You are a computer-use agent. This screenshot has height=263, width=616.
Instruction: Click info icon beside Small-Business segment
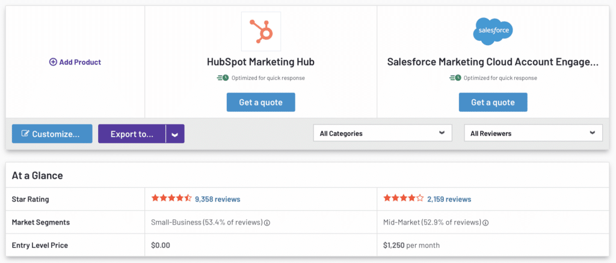click(x=267, y=223)
